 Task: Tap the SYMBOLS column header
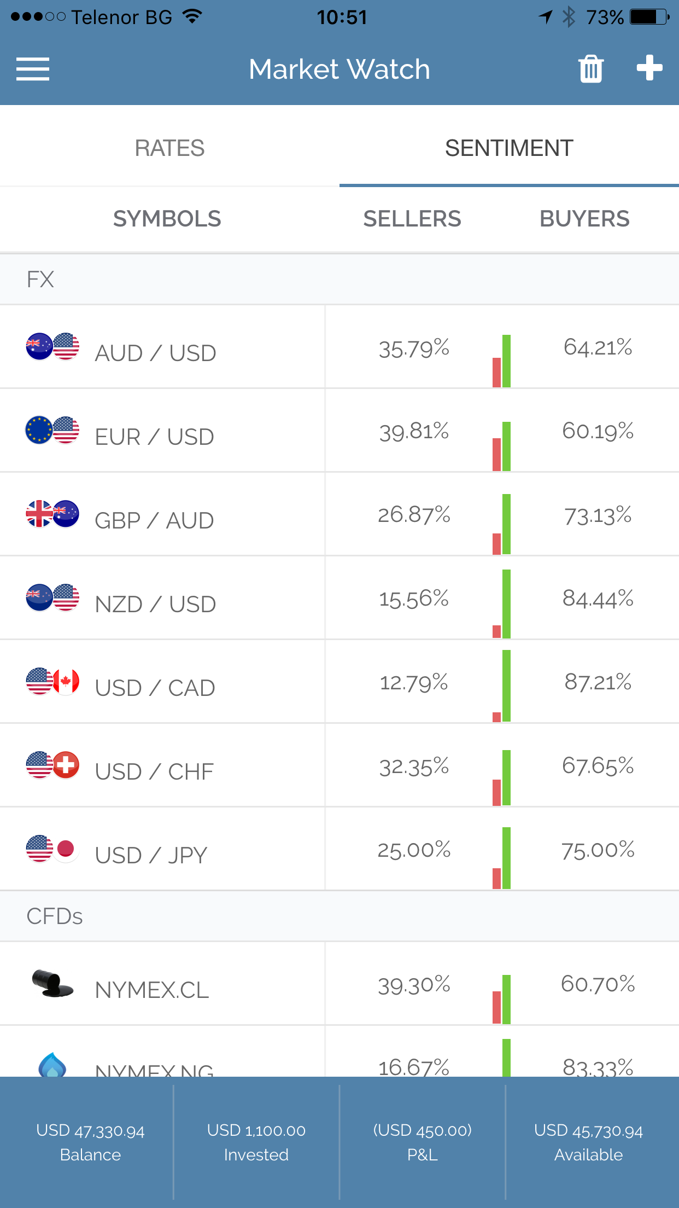[167, 219]
